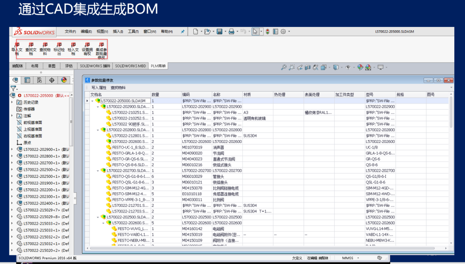This screenshot has height=264, width=465.
Task: Collapse L570022-202700.SLDA row in BOM table
Action: click(x=98, y=171)
